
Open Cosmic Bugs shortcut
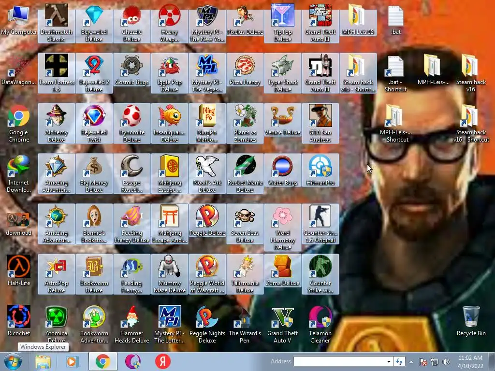point(131,70)
